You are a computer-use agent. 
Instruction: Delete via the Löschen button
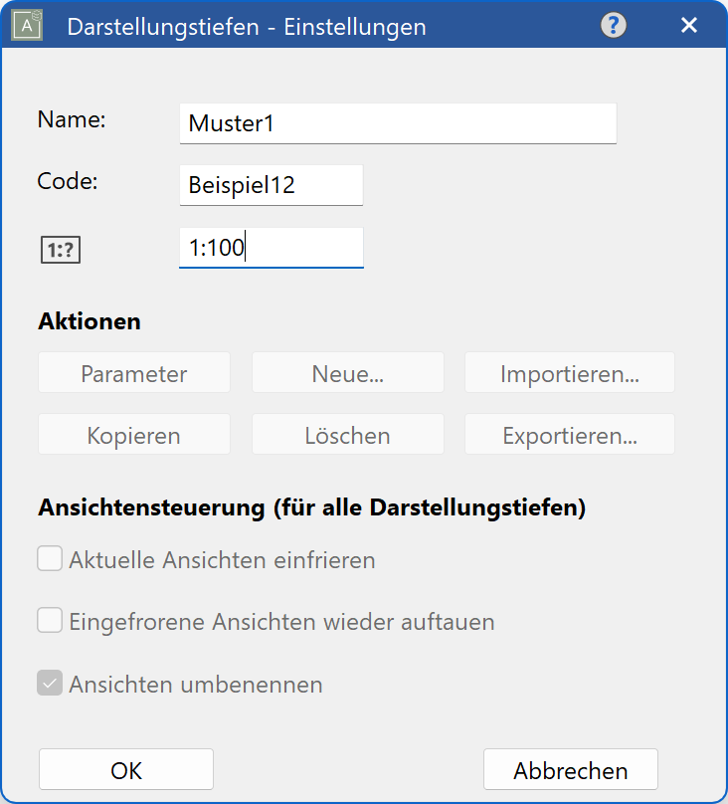[347, 434]
